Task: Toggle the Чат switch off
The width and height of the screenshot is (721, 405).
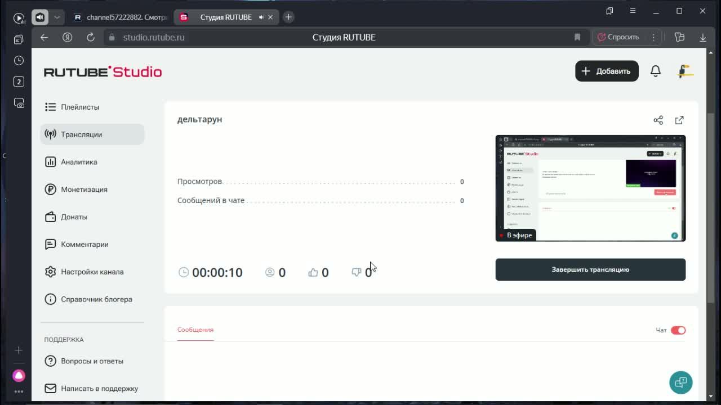Action: (678, 330)
